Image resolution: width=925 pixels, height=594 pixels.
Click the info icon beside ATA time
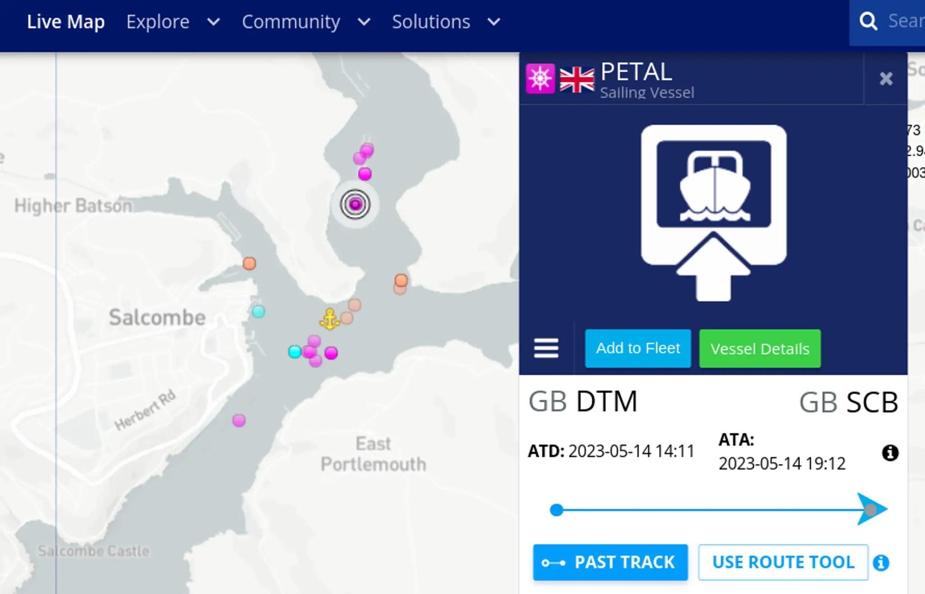[890, 453]
